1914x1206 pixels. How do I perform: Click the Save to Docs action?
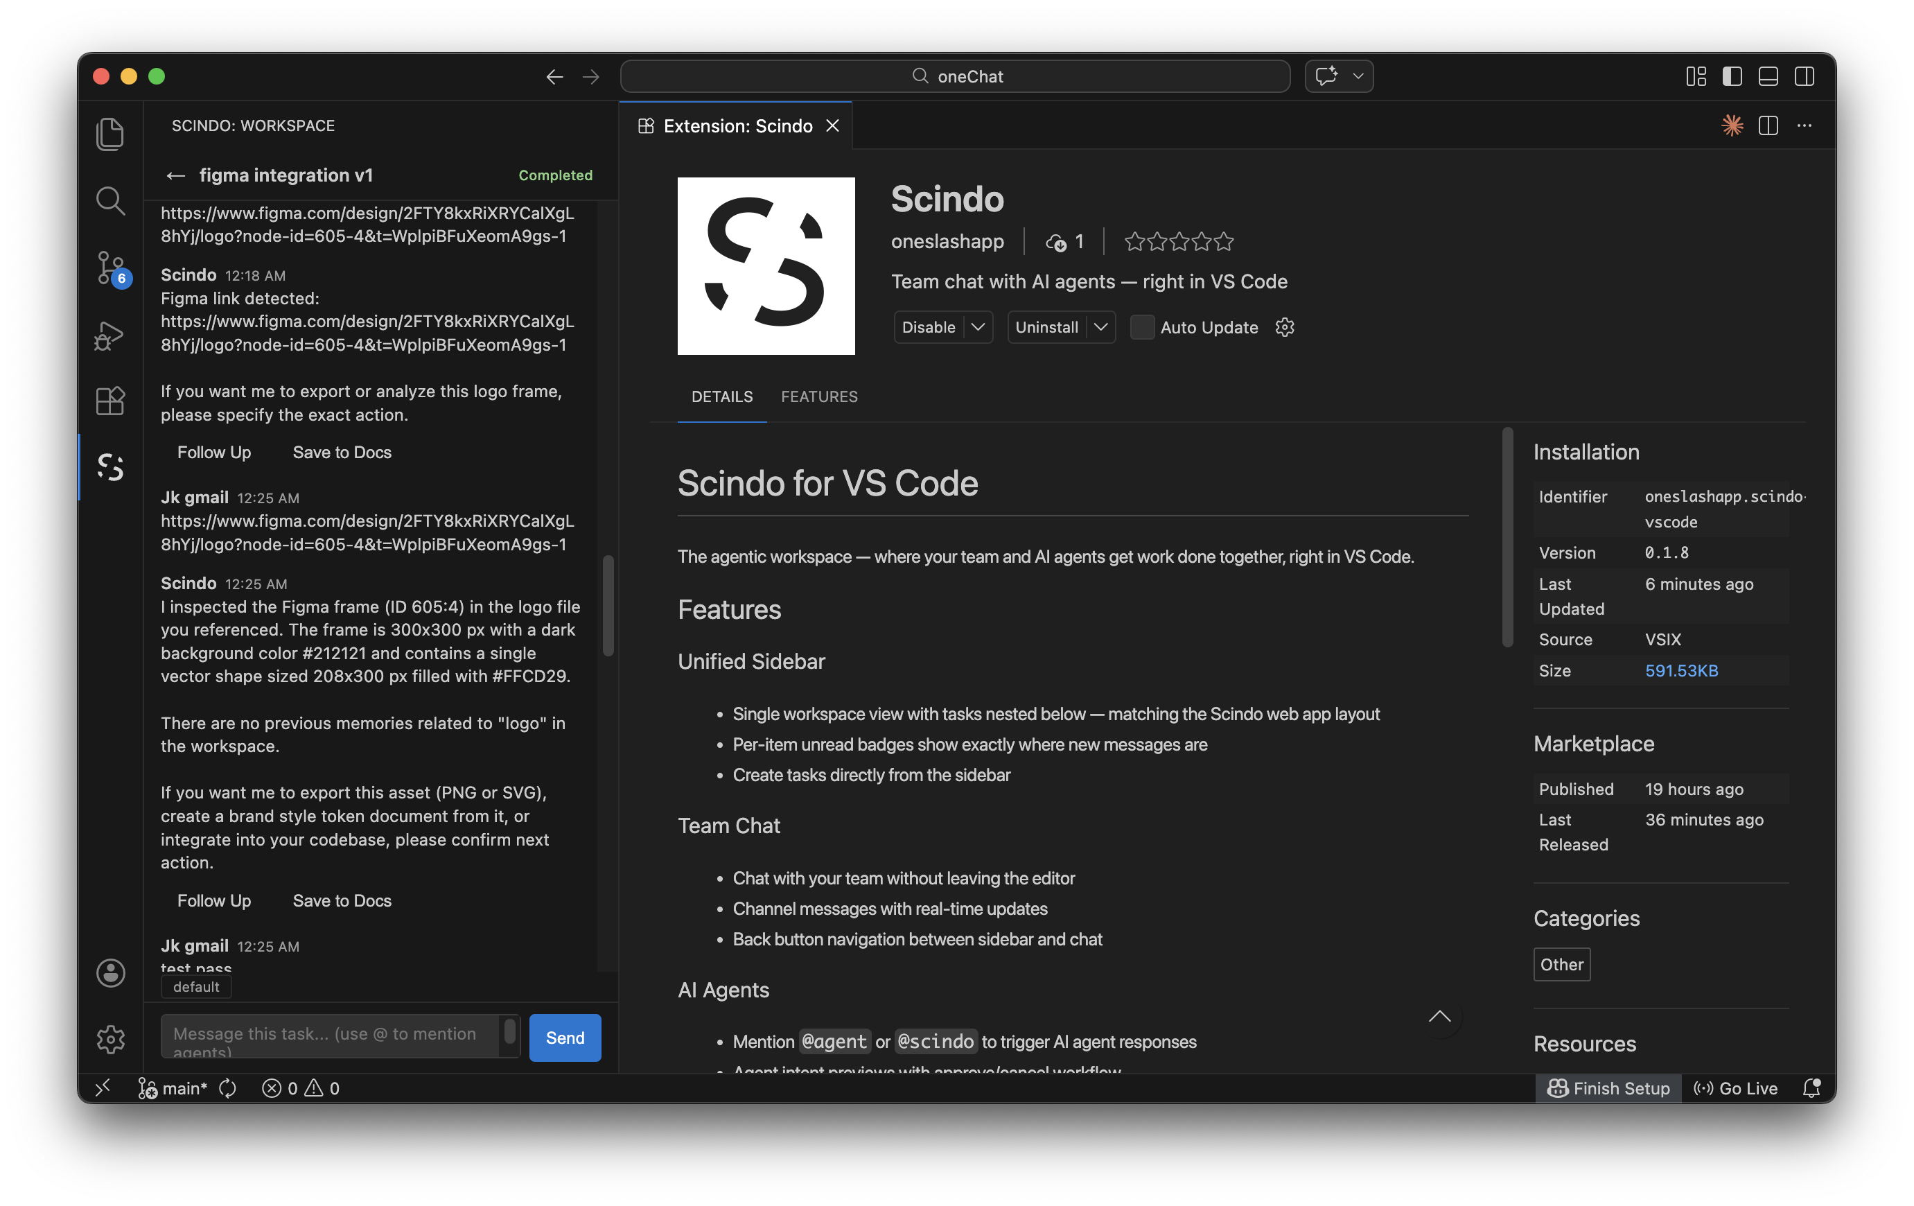coord(342,453)
